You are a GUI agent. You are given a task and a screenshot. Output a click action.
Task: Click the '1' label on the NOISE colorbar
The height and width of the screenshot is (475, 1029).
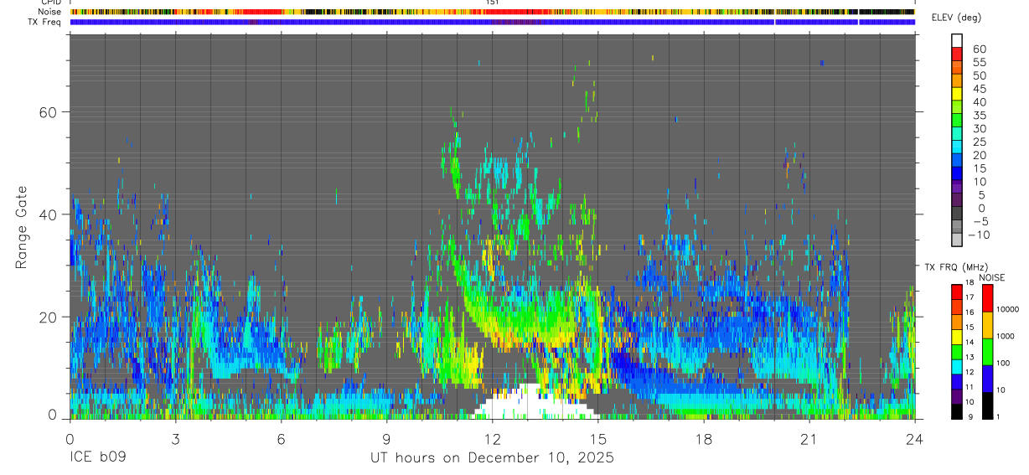[998, 416]
